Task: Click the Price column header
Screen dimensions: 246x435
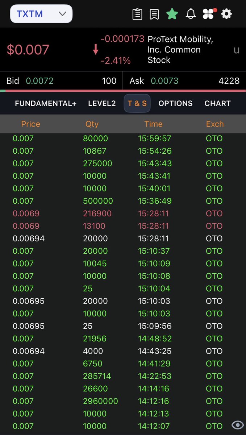Action: click(x=30, y=124)
